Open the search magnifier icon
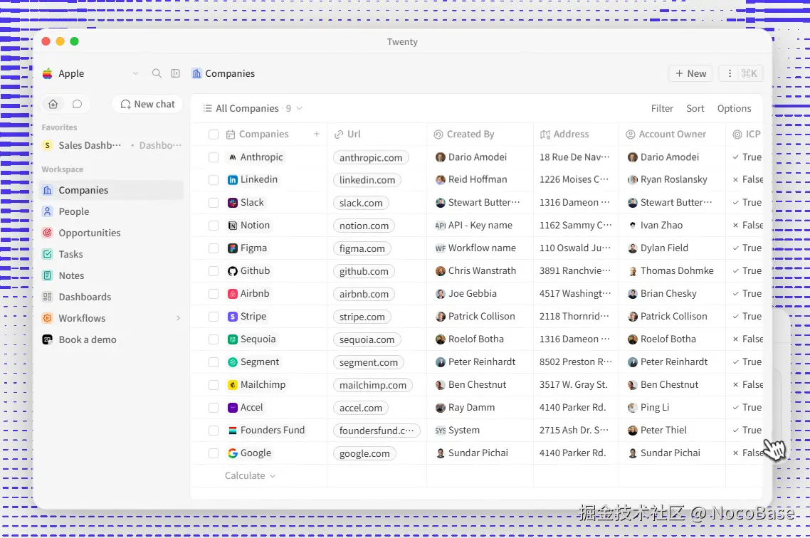This screenshot has height=538, width=810. coord(157,73)
